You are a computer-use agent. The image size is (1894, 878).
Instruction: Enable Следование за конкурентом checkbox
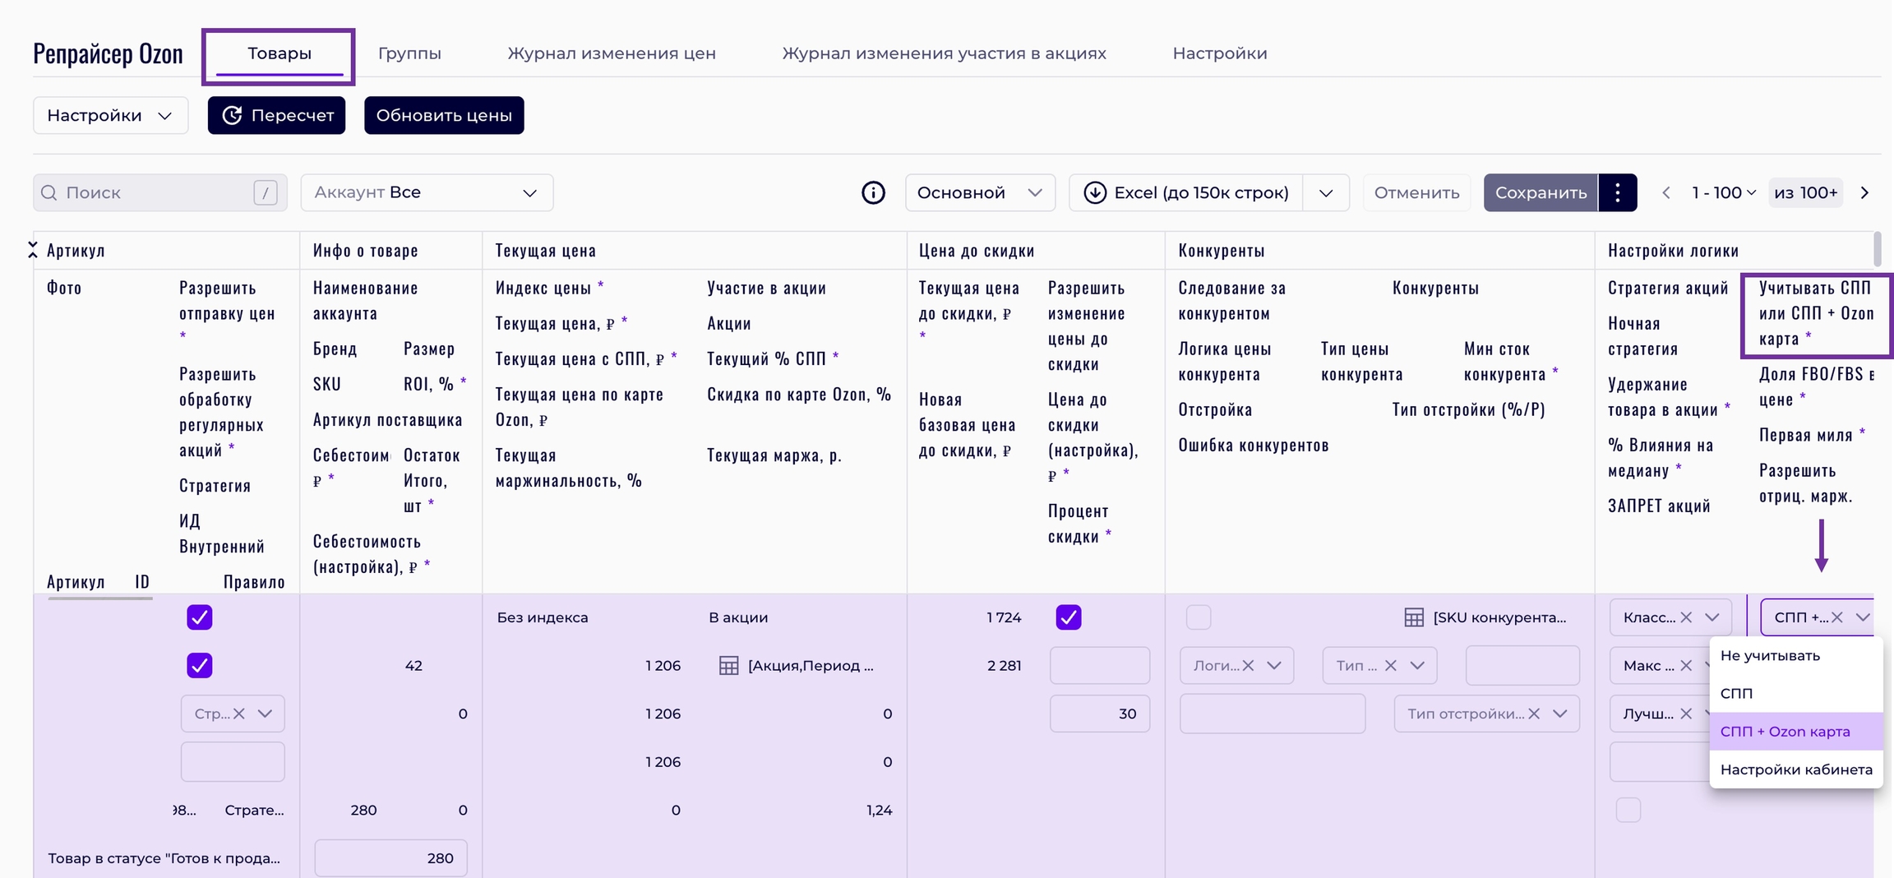[1199, 617]
